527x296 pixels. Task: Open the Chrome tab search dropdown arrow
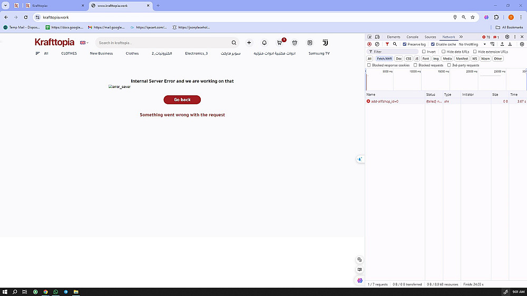click(x=5, y=5)
